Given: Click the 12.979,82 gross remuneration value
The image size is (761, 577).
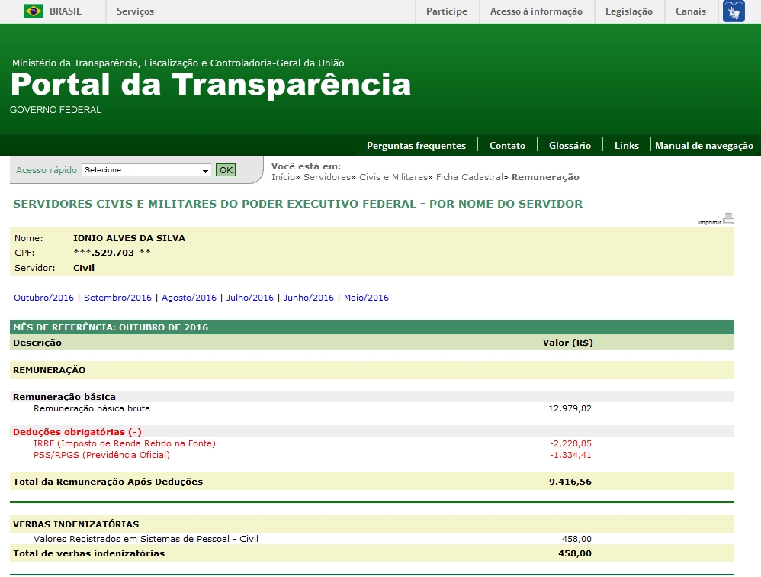Looking at the screenshot, I should pos(570,408).
